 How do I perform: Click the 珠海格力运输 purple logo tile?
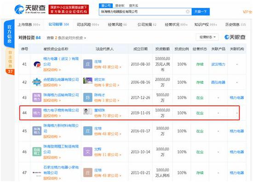[37, 97]
